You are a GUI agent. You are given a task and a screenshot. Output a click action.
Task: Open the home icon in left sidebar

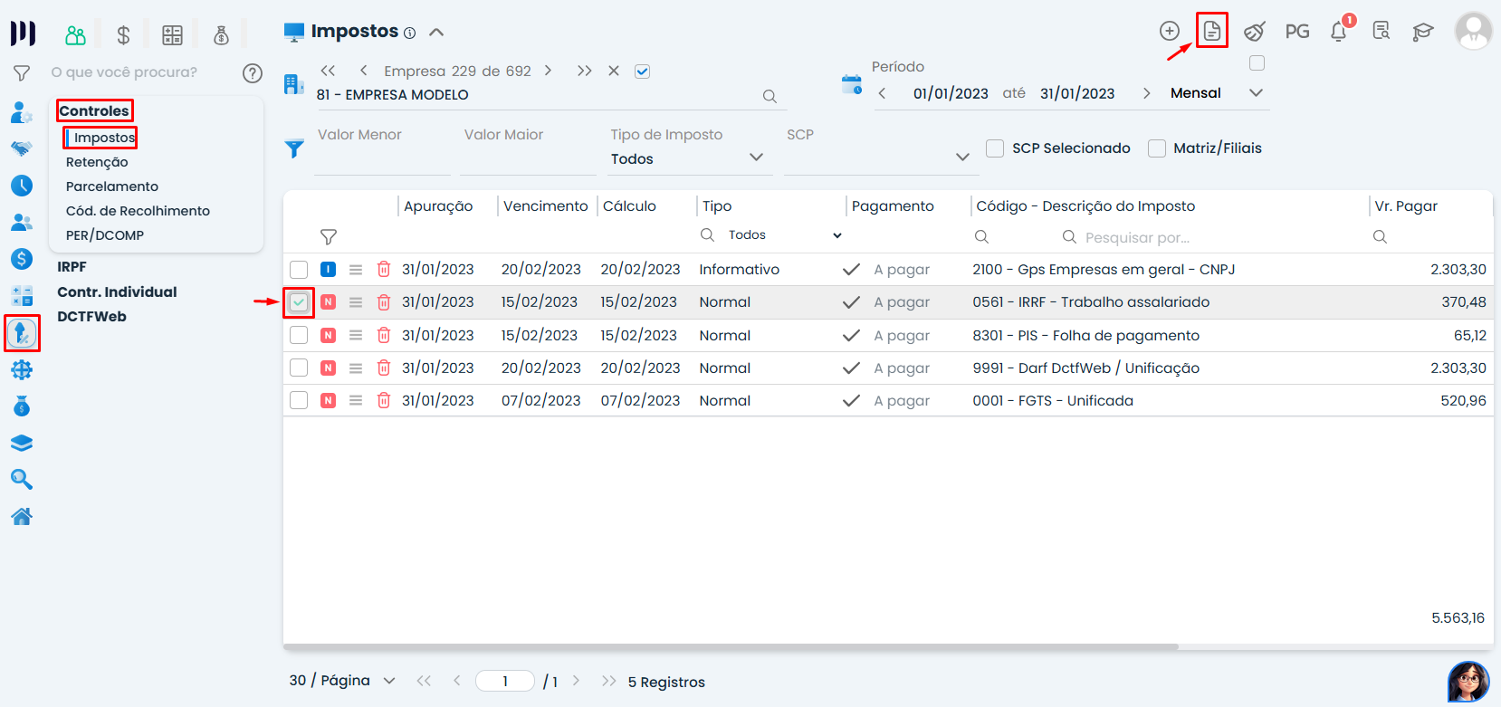tap(22, 516)
